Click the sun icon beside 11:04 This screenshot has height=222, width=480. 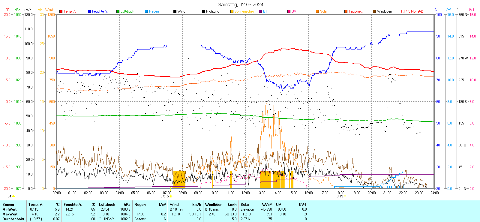tap(13, 196)
